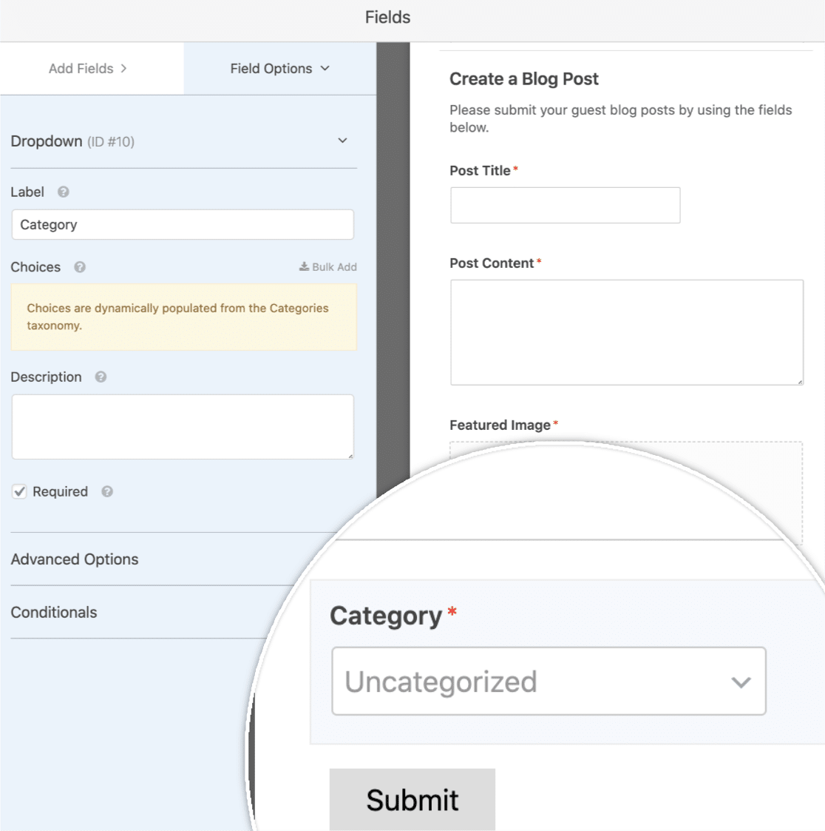This screenshot has height=831, width=825.
Task: Click inside the Description textarea
Action: [x=183, y=427]
